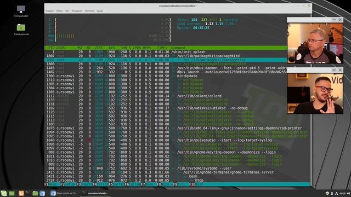Open the Linux Mint start menu

pos(4,193)
